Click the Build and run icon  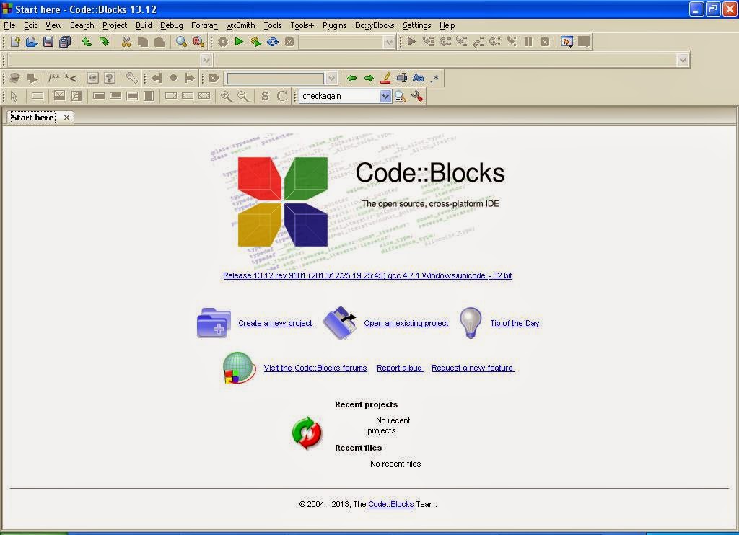[x=256, y=42]
